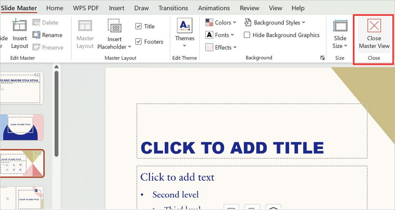Toggle the Title checkbox

(139, 26)
